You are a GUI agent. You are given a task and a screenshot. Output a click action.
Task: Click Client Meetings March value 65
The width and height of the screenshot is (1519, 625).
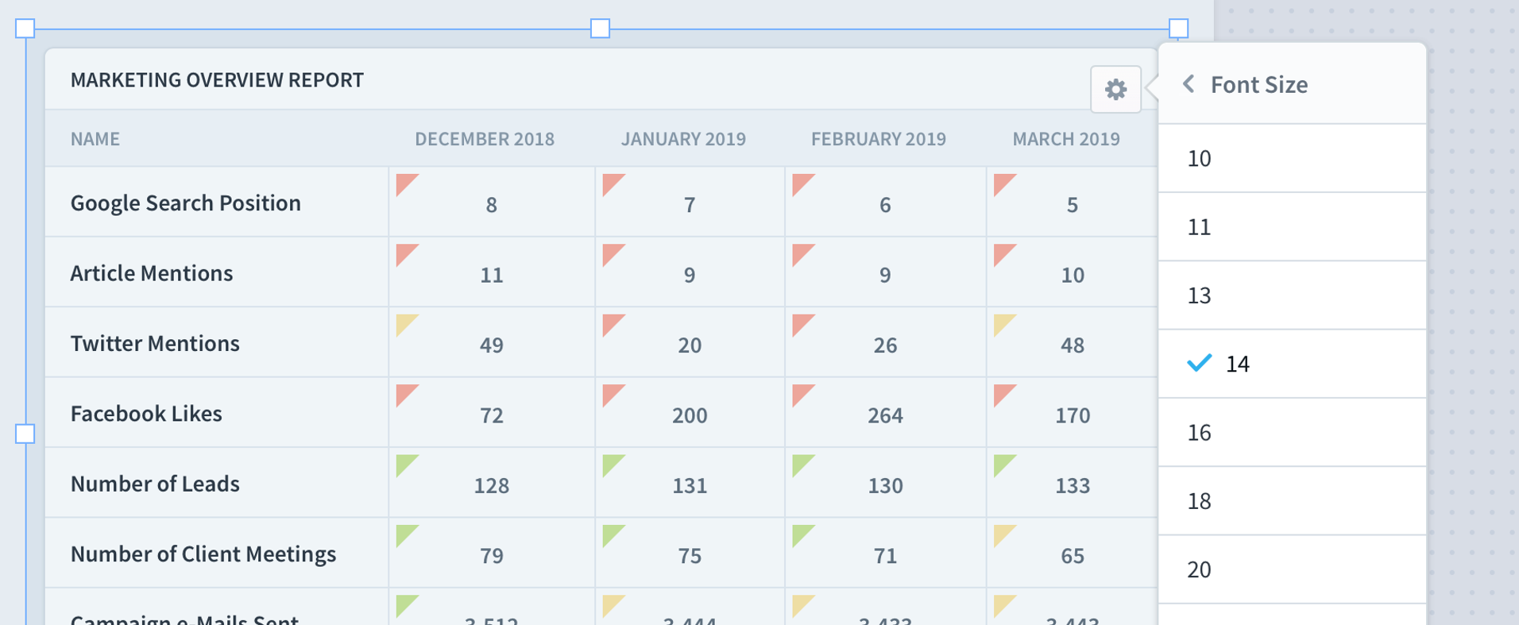coord(1073,555)
